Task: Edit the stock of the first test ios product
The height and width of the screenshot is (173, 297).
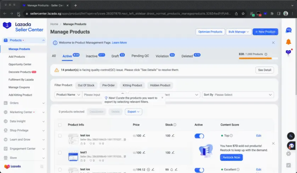Action: (173, 135)
